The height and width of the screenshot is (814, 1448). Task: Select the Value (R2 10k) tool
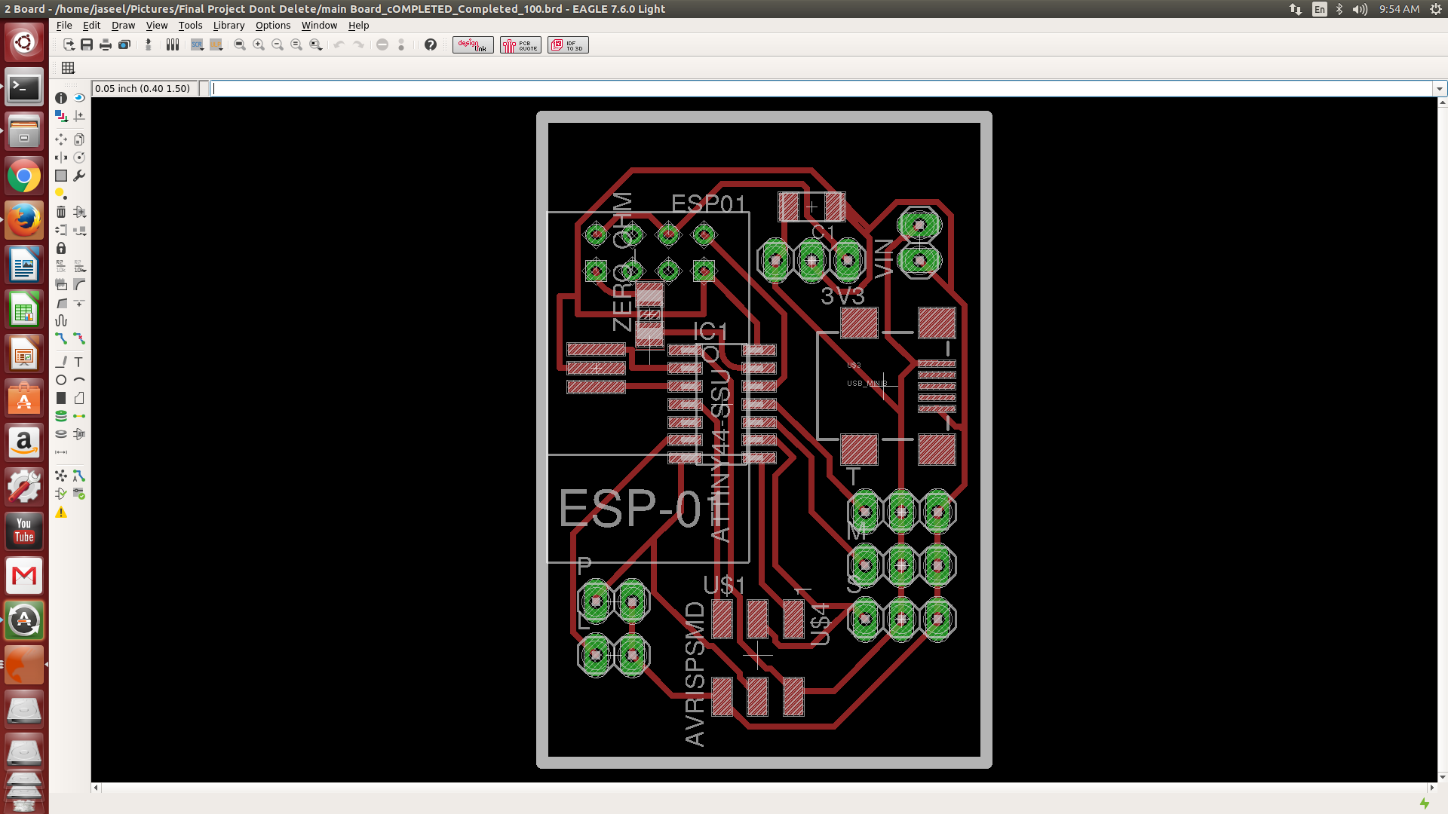[x=79, y=266]
